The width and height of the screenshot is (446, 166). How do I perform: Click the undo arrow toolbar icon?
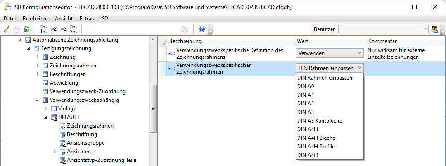pos(17,29)
